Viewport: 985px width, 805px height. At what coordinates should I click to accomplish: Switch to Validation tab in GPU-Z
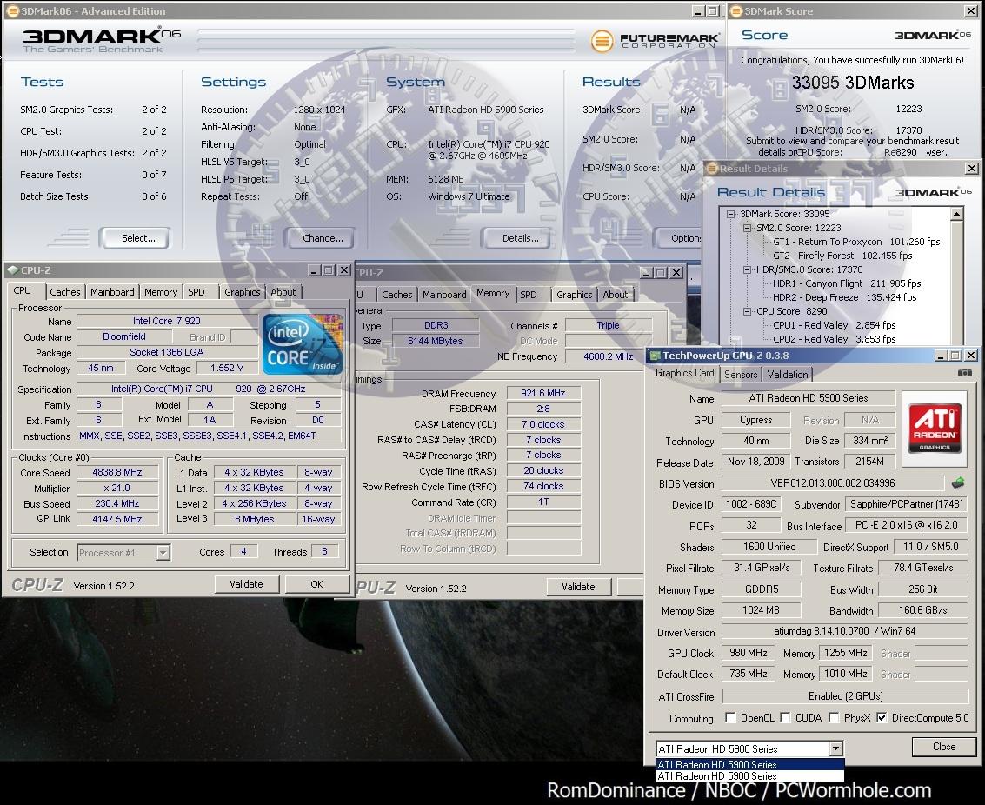point(788,374)
